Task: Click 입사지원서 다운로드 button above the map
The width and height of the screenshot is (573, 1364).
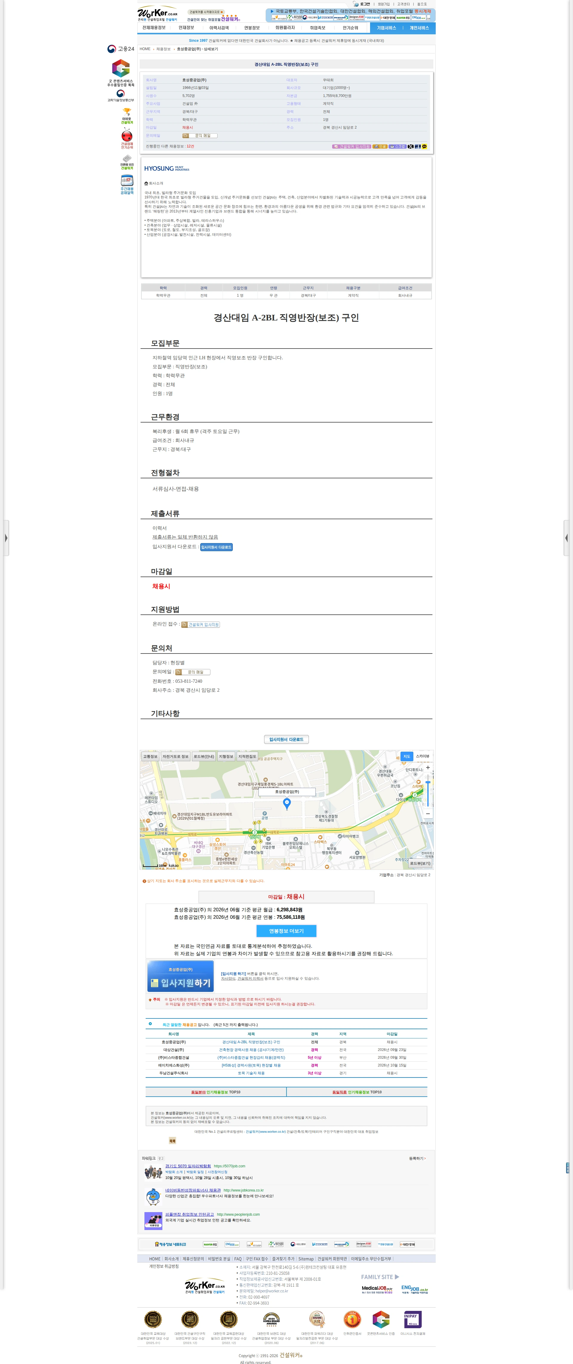Action: click(286, 739)
